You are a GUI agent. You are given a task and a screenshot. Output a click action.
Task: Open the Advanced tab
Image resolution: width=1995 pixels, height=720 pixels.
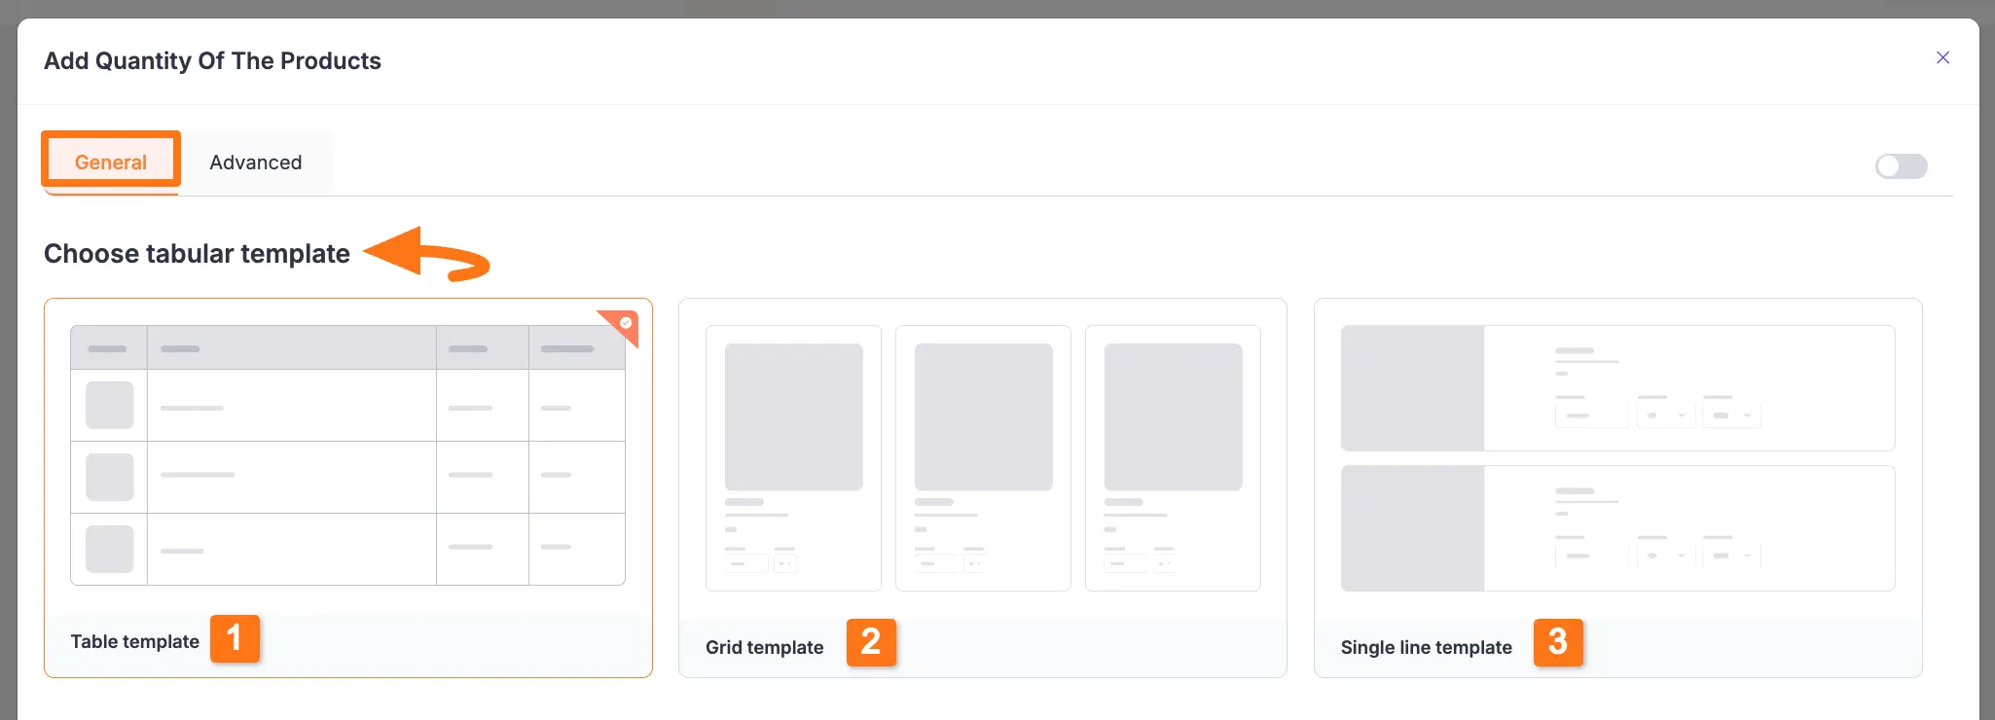click(256, 162)
